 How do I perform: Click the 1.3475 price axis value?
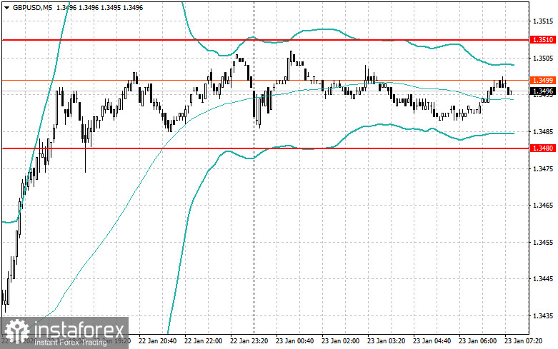click(543, 169)
